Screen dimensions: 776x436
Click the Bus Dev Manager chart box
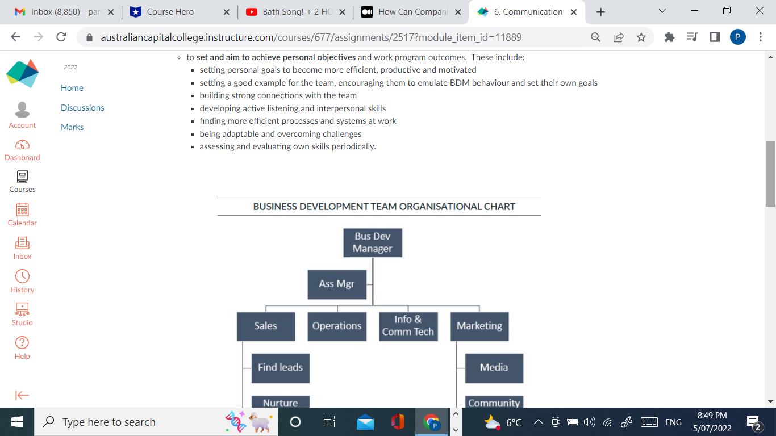[x=373, y=242]
